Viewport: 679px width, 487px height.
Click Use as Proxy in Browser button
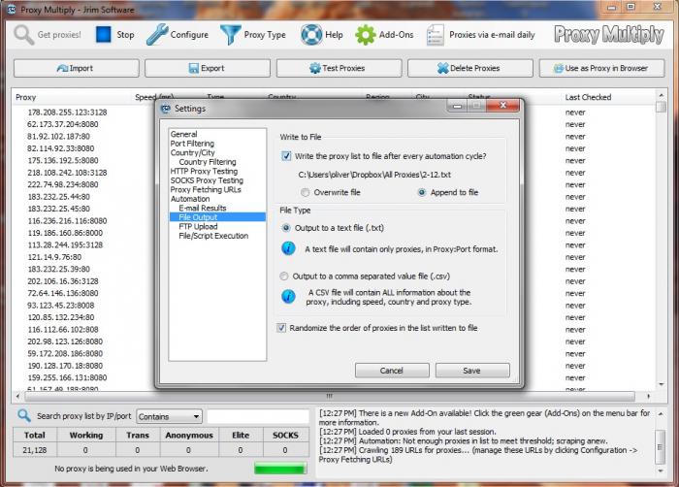click(x=602, y=68)
